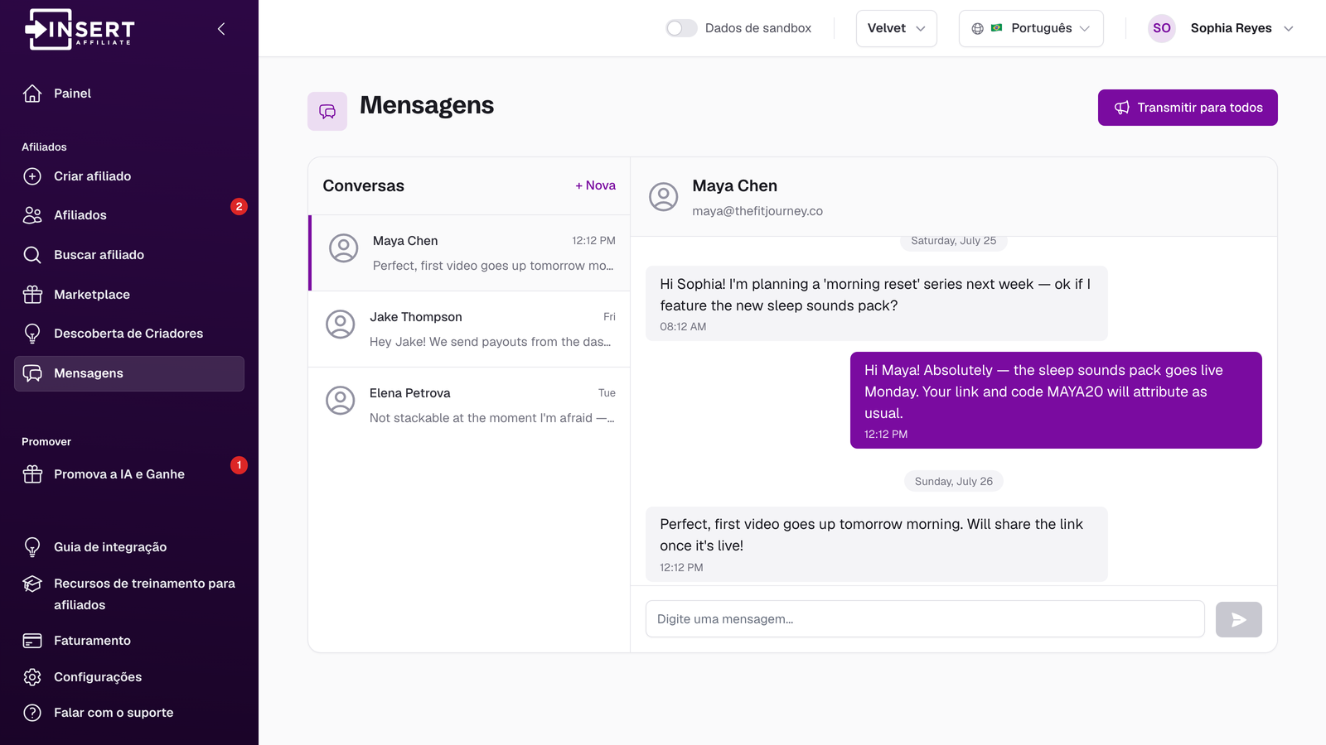Open the Português language dropdown
This screenshot has height=745, width=1326.
click(x=1031, y=28)
